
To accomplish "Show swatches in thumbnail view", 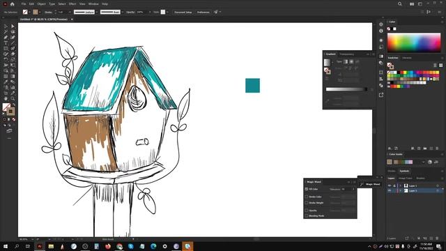I will tap(440, 65).
